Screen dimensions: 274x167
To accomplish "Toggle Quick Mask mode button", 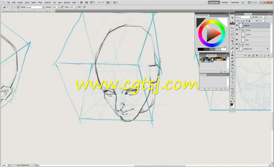I will point(232,109).
